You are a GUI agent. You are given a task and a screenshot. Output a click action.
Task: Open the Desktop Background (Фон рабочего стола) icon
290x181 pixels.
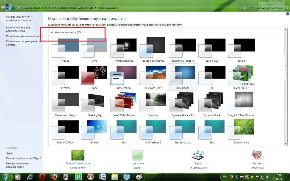click(x=78, y=156)
